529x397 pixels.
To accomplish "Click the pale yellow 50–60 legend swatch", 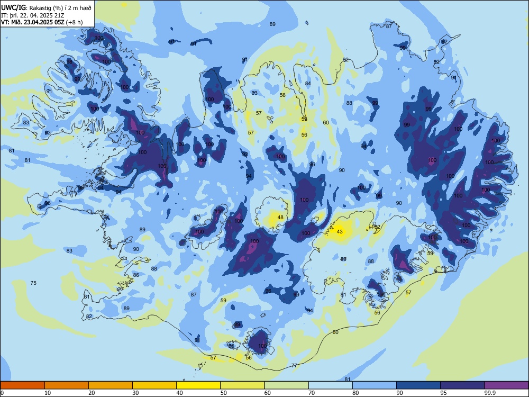I will pos(243,385).
